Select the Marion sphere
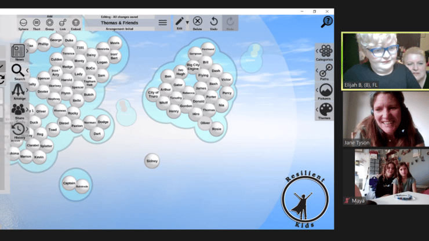 (26, 156)
